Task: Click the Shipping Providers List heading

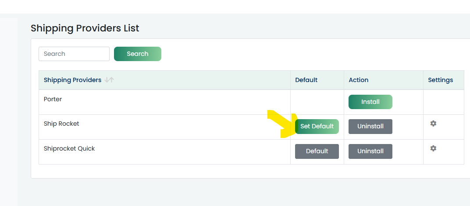Action: (x=85, y=28)
